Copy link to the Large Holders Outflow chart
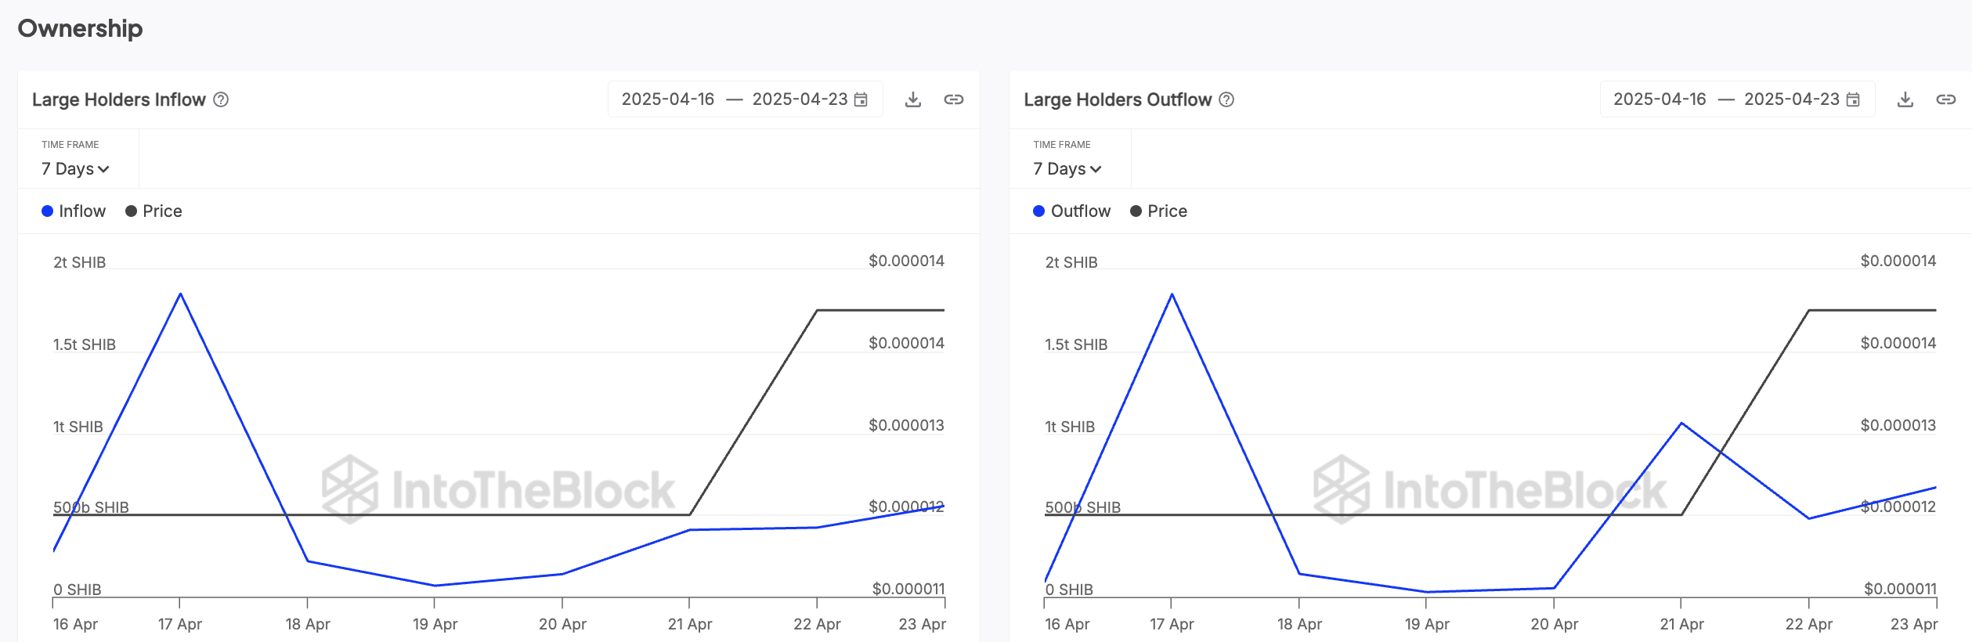The width and height of the screenshot is (1972, 642). point(1945,99)
